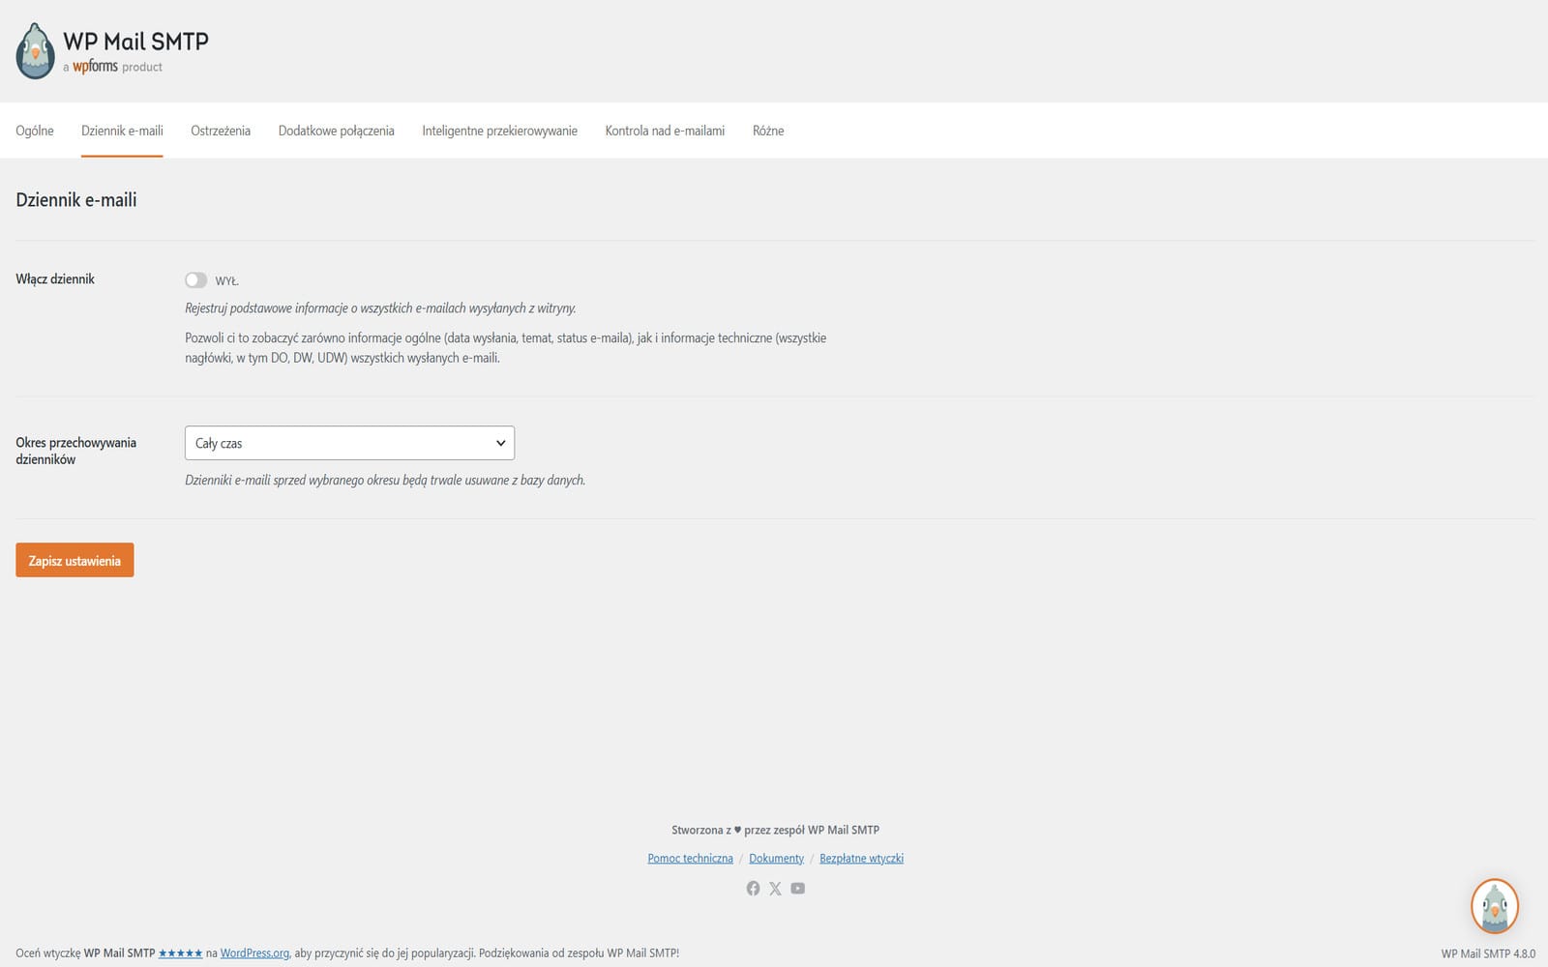Go to the Dodatkowe połączenia tab
This screenshot has width=1548, height=967.
336,131
